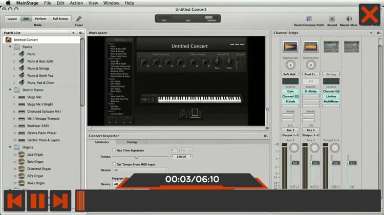The height and width of the screenshot is (215, 384).
Task: Collapse the Pianos folder
Action: point(10,47)
